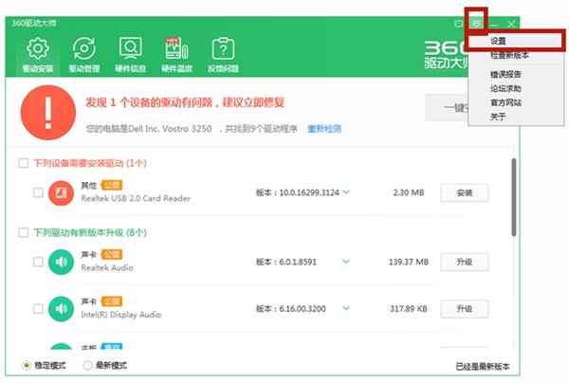The width and height of the screenshot is (569, 384).
Task: Select the 最新模式 radio button
Action: [x=87, y=365]
